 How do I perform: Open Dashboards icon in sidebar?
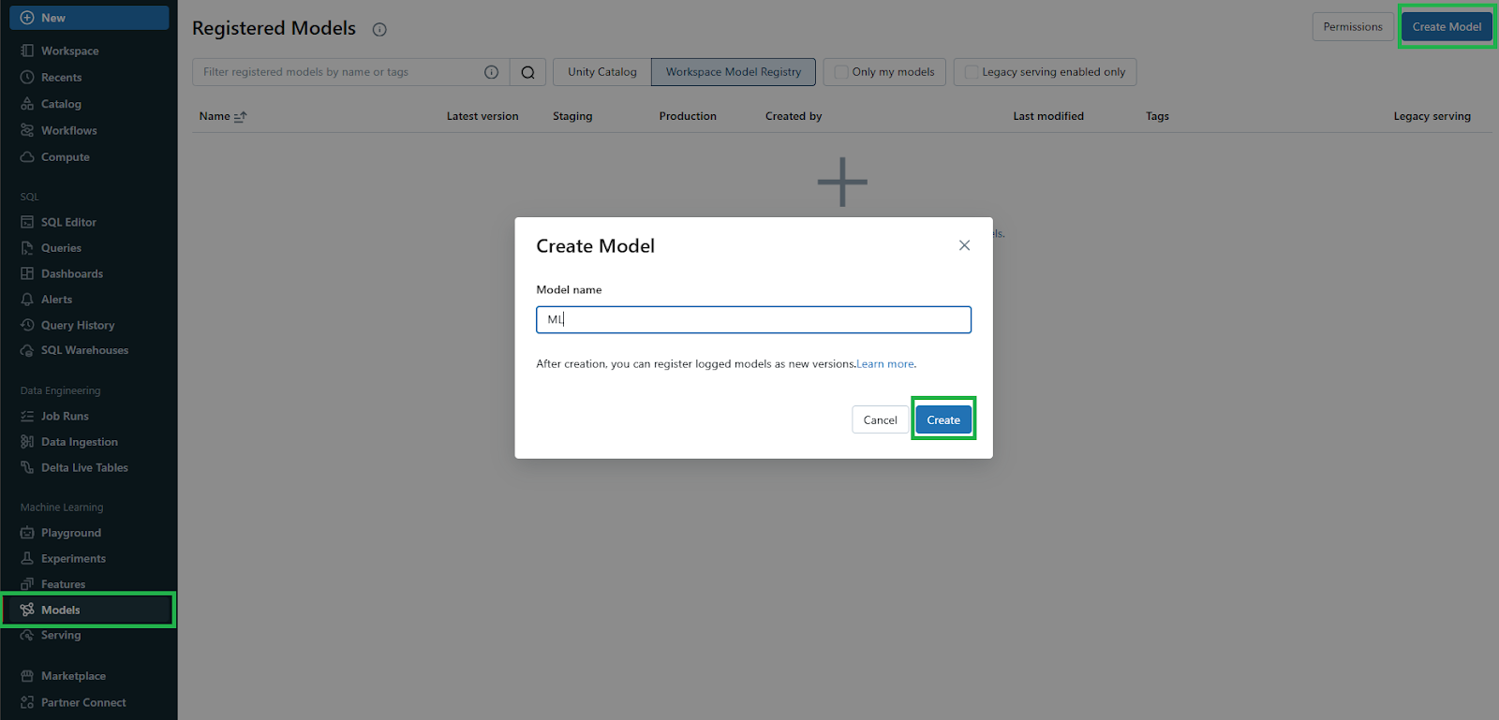tap(27, 273)
